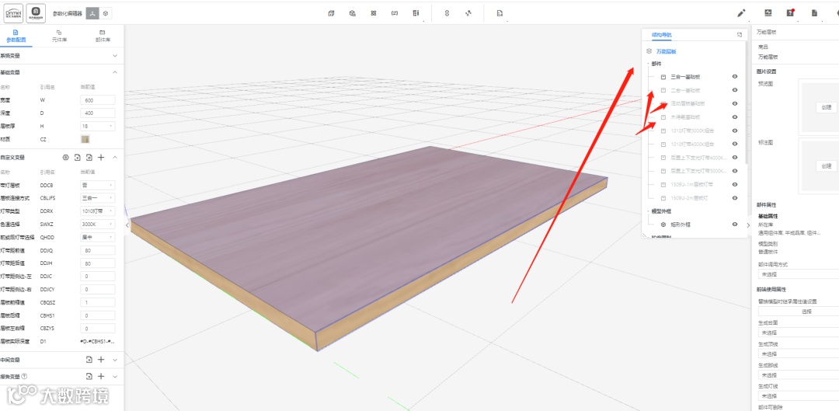
Task: Expand the 系统变量 section
Action: click(x=114, y=56)
